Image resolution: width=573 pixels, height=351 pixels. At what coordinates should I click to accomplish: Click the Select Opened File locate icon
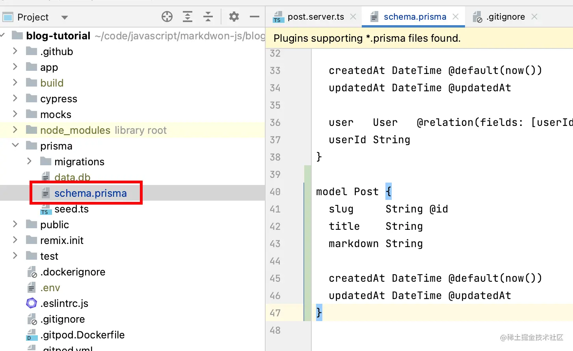pos(167,17)
